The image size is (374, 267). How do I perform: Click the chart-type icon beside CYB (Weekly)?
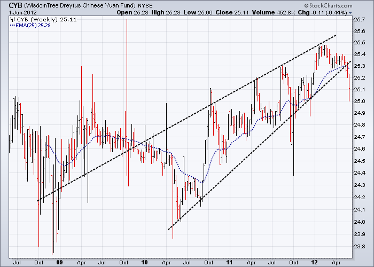(13, 20)
